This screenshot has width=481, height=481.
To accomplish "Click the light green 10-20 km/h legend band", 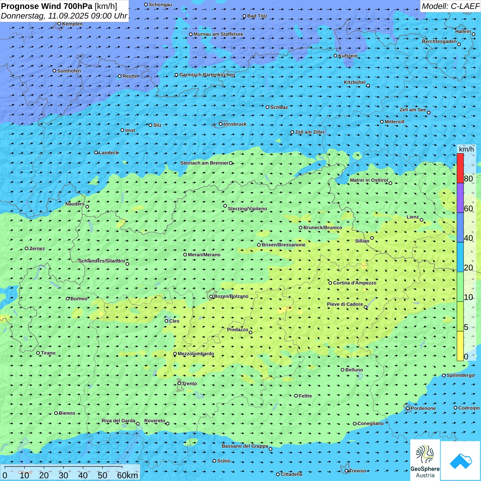I will [x=460, y=287].
